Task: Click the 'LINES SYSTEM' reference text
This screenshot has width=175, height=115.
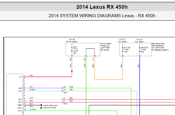Action: [49, 108]
